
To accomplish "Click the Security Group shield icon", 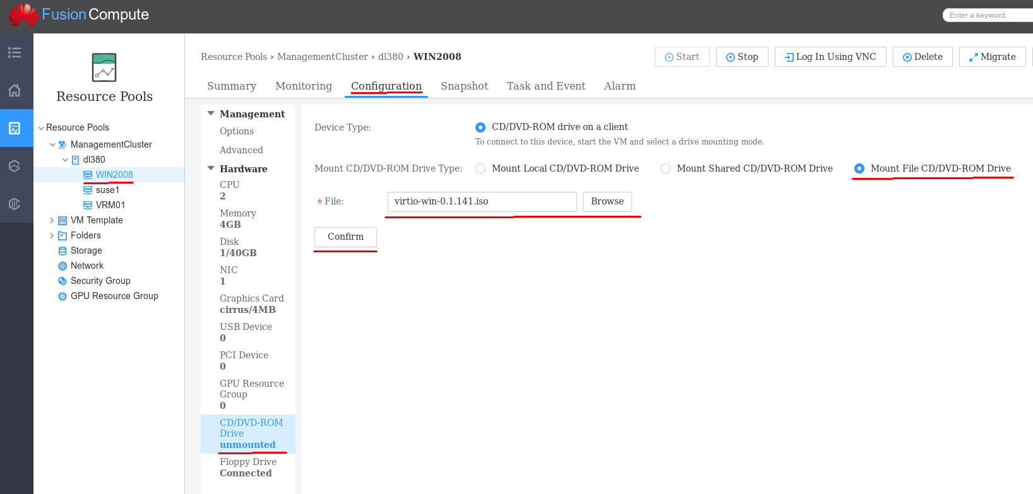I will point(63,281).
